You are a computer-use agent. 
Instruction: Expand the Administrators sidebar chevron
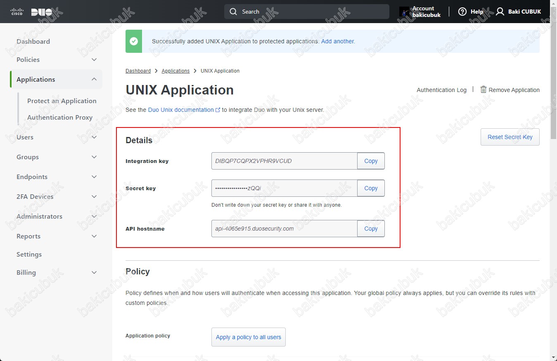coord(94,216)
